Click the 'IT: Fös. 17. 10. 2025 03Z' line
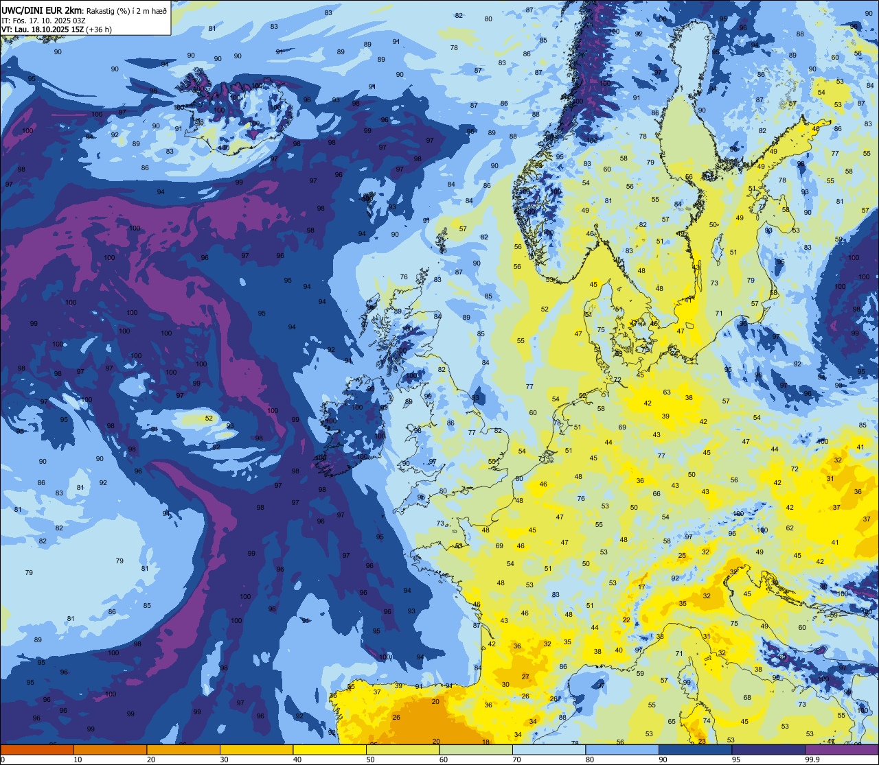Image resolution: width=879 pixels, height=765 pixels. (x=43, y=21)
